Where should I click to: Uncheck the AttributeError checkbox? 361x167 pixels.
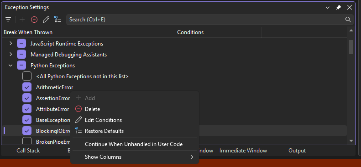[27, 109]
